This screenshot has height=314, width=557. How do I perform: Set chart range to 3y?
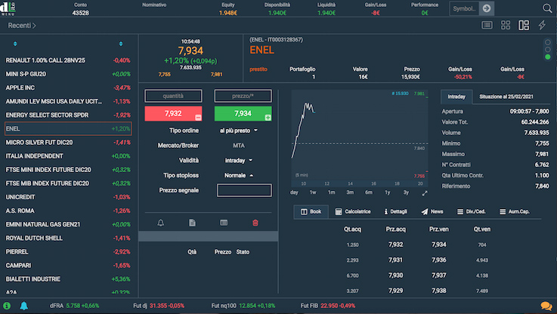point(406,192)
